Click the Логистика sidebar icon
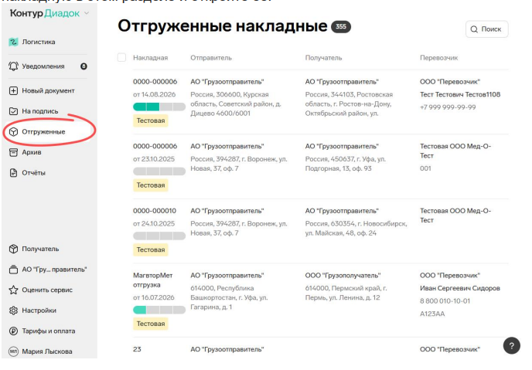This screenshot has width=532, height=370. click(13, 42)
